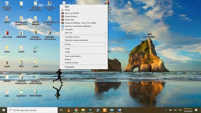Select Eliminar in the context menu
The width and height of the screenshot is (201, 113).
(x=84, y=59)
